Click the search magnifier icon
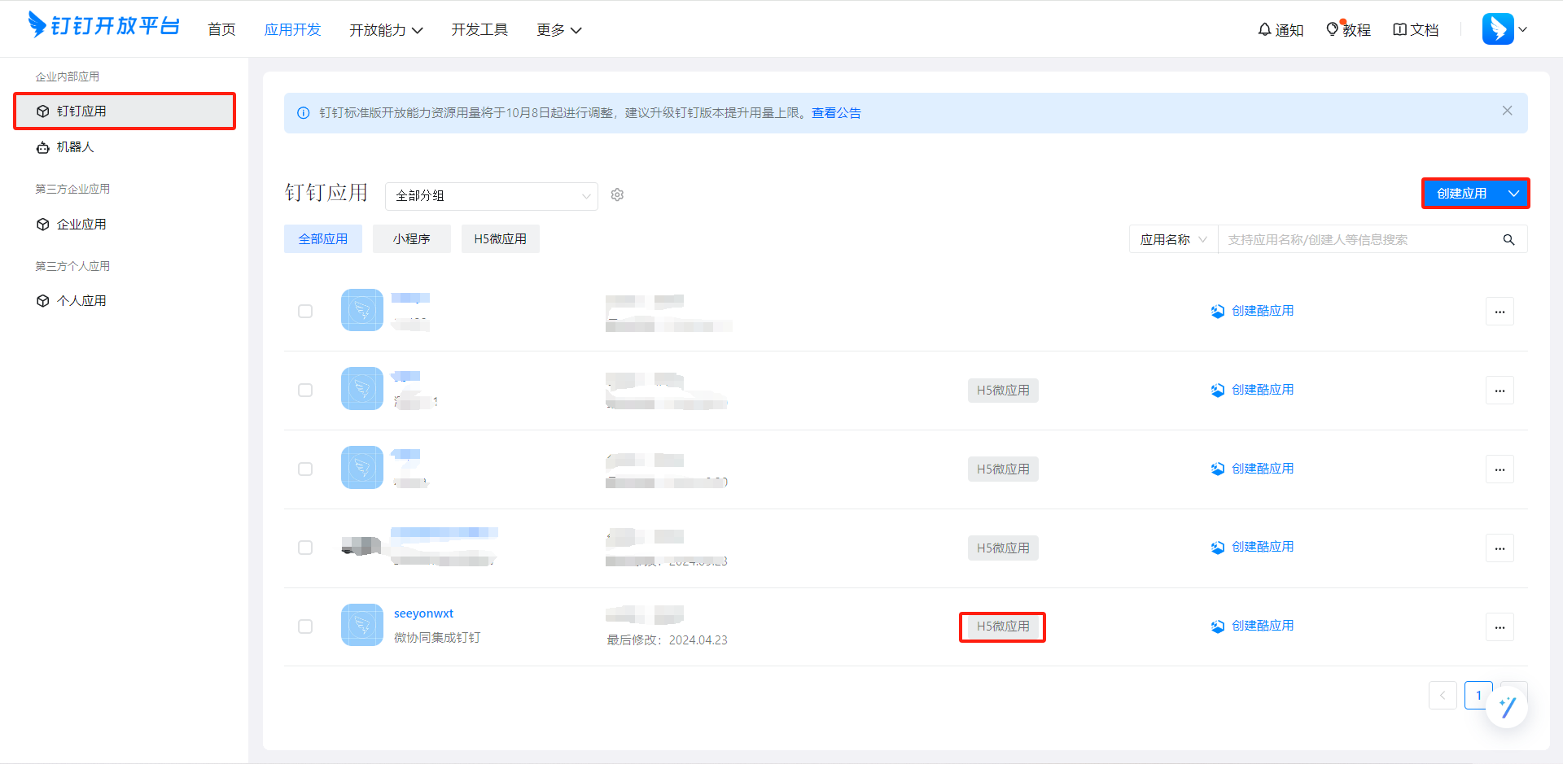The width and height of the screenshot is (1563, 764). [x=1508, y=240]
